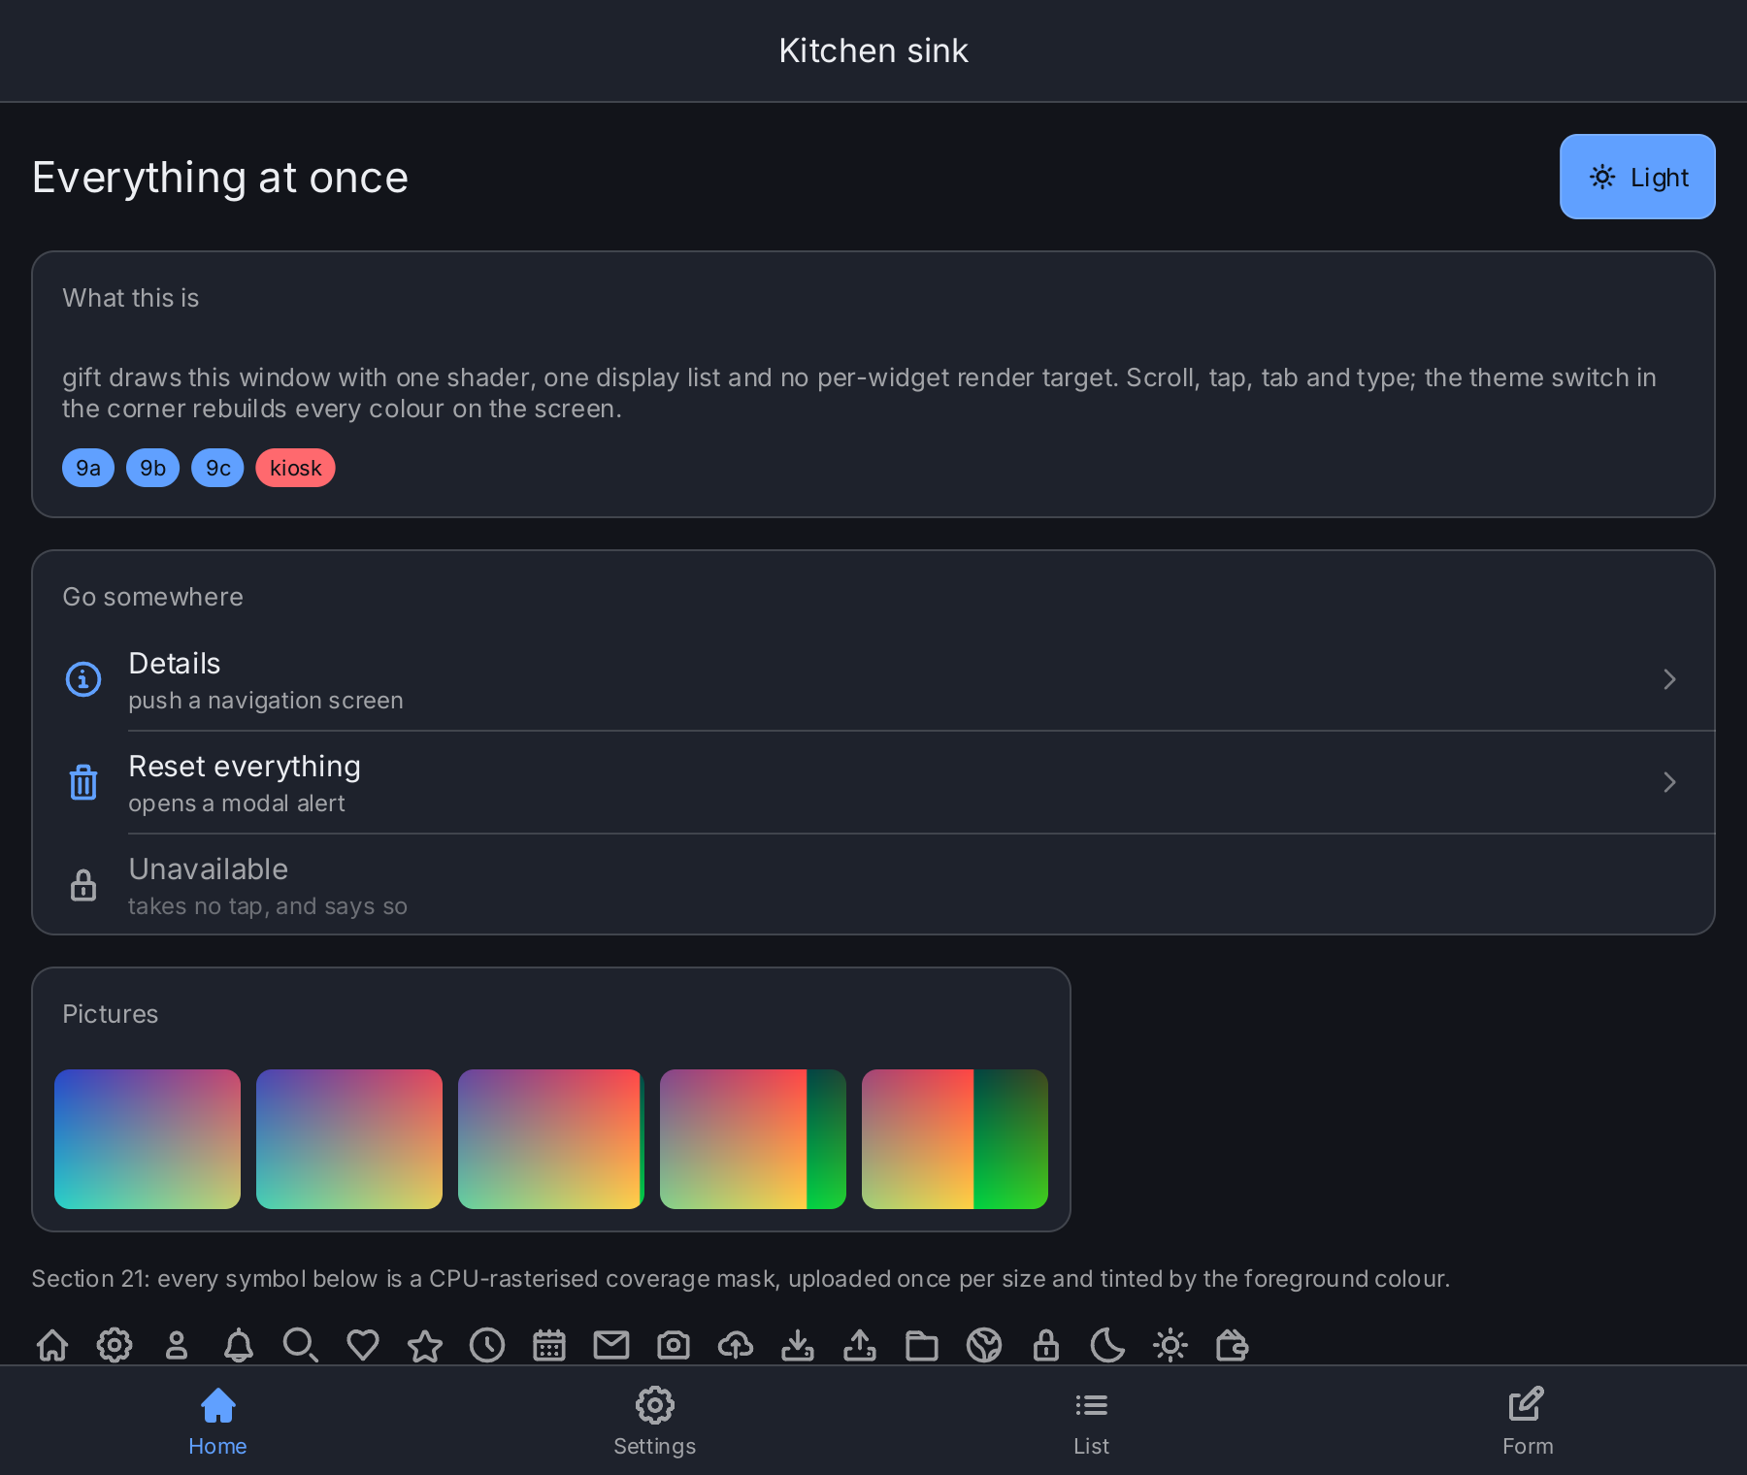This screenshot has height=1475, width=1747.
Task: Switch to the Home tab
Action: click(x=218, y=1421)
